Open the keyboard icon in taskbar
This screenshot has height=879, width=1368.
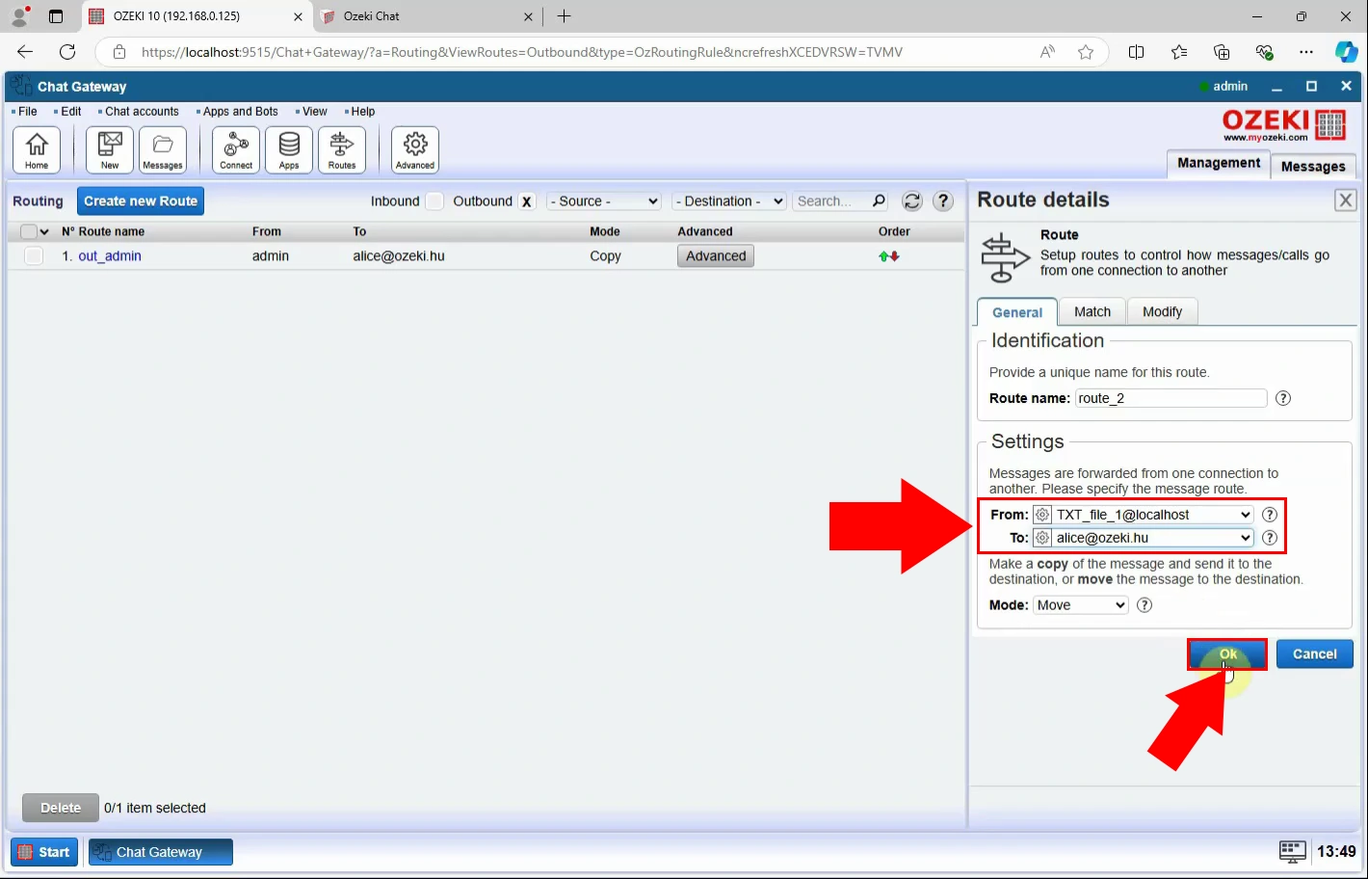(1293, 851)
